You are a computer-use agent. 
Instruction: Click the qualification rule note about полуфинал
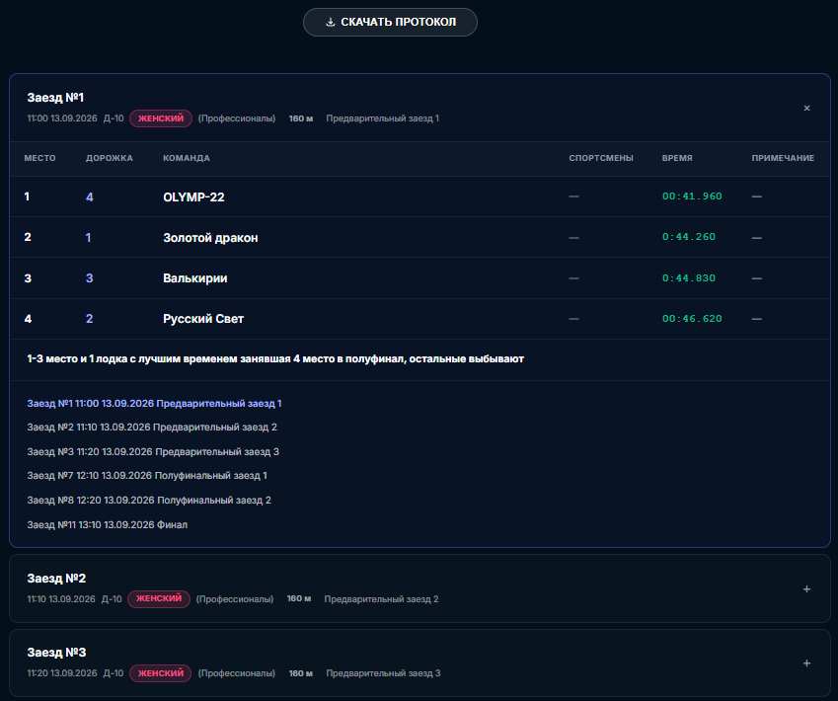(x=275, y=359)
